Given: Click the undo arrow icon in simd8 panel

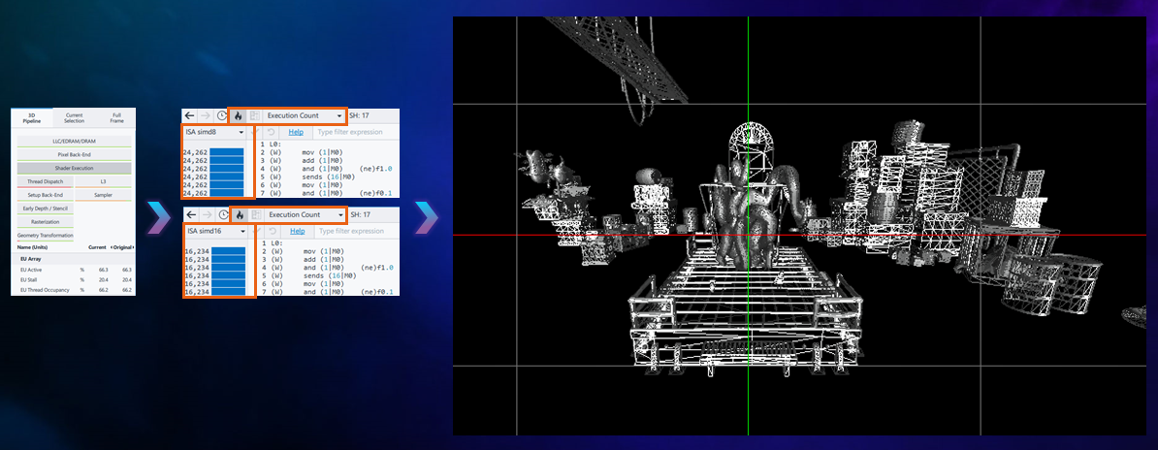Looking at the screenshot, I should point(272,132).
